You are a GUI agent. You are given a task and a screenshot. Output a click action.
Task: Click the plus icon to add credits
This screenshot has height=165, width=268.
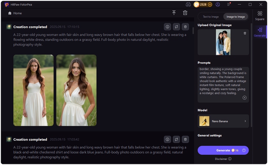point(210,4)
